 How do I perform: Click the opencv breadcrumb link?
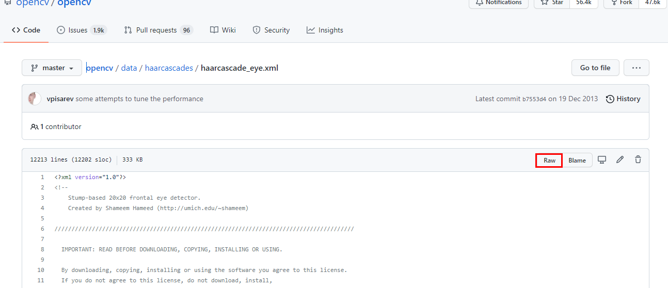(100, 68)
